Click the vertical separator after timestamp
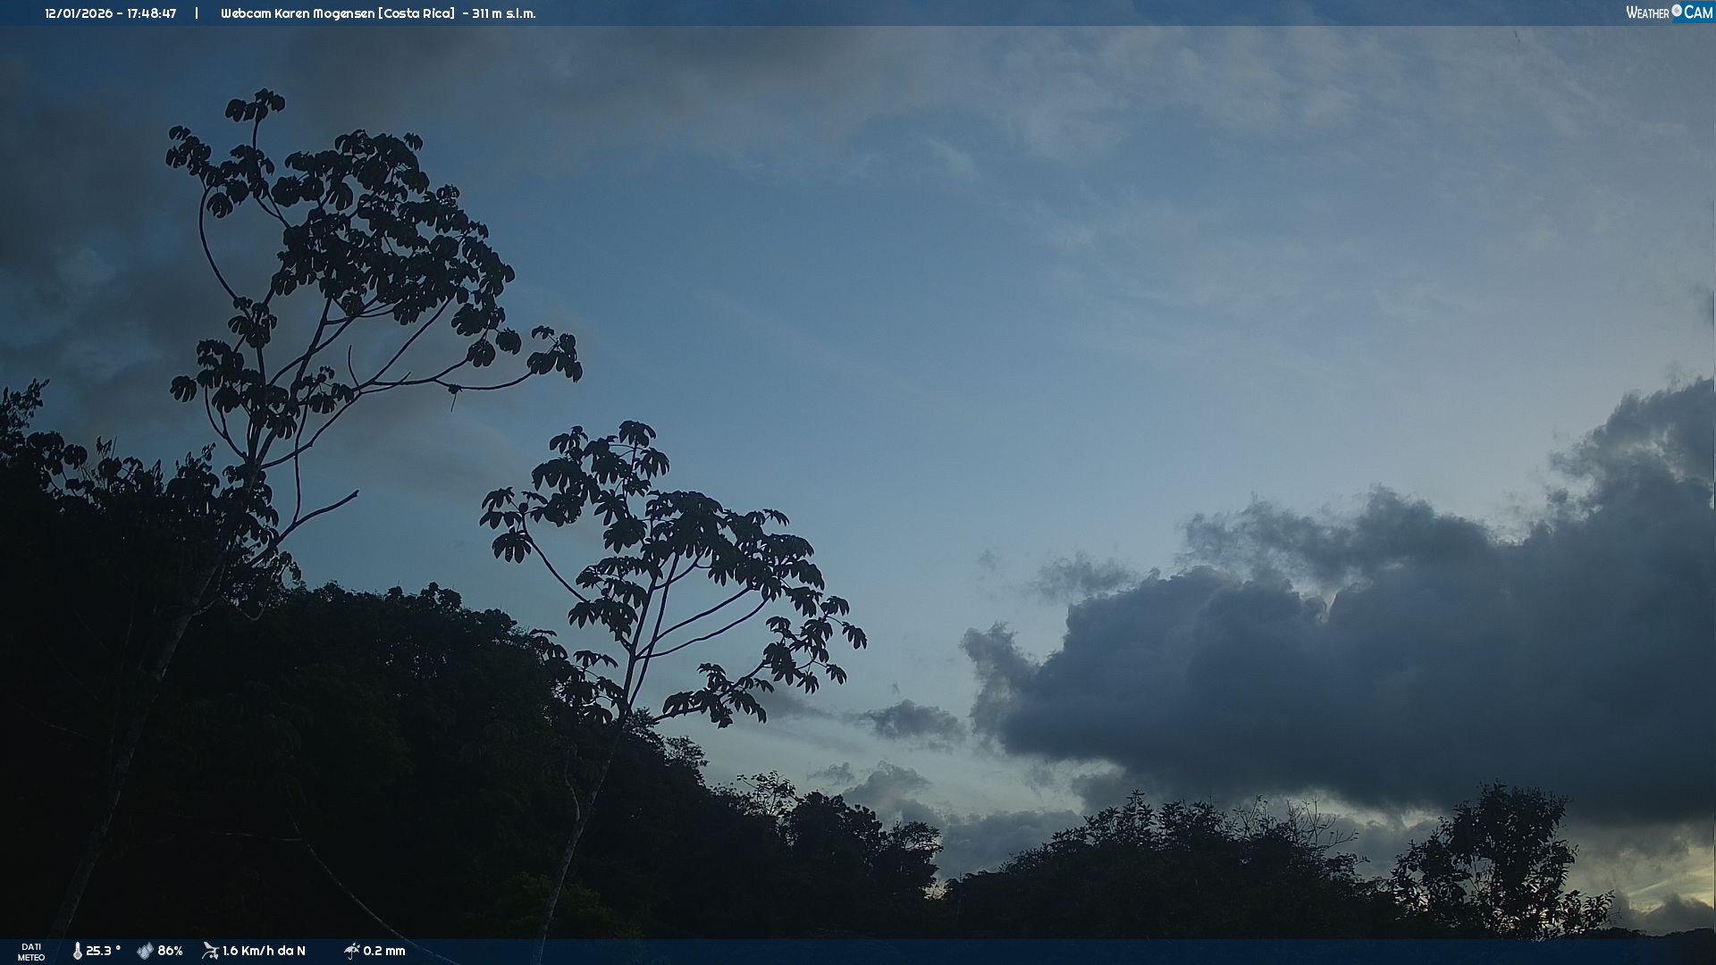This screenshot has height=965, width=1716. [197, 13]
